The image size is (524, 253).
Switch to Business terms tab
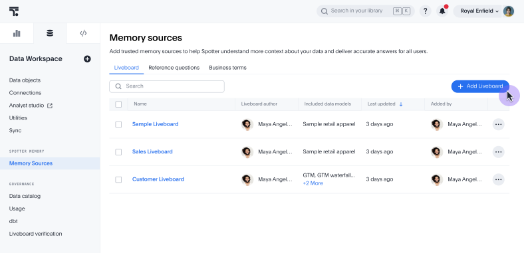tap(227, 68)
